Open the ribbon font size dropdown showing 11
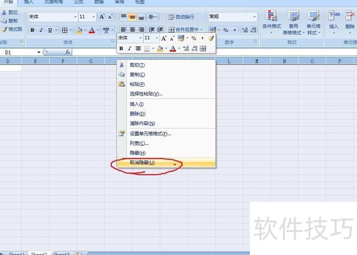The image size is (357, 255). pos(93,17)
